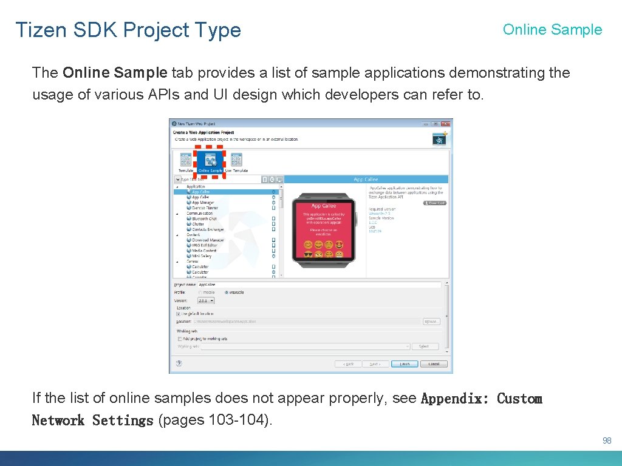Toggle Use default location checkbox

(179, 314)
